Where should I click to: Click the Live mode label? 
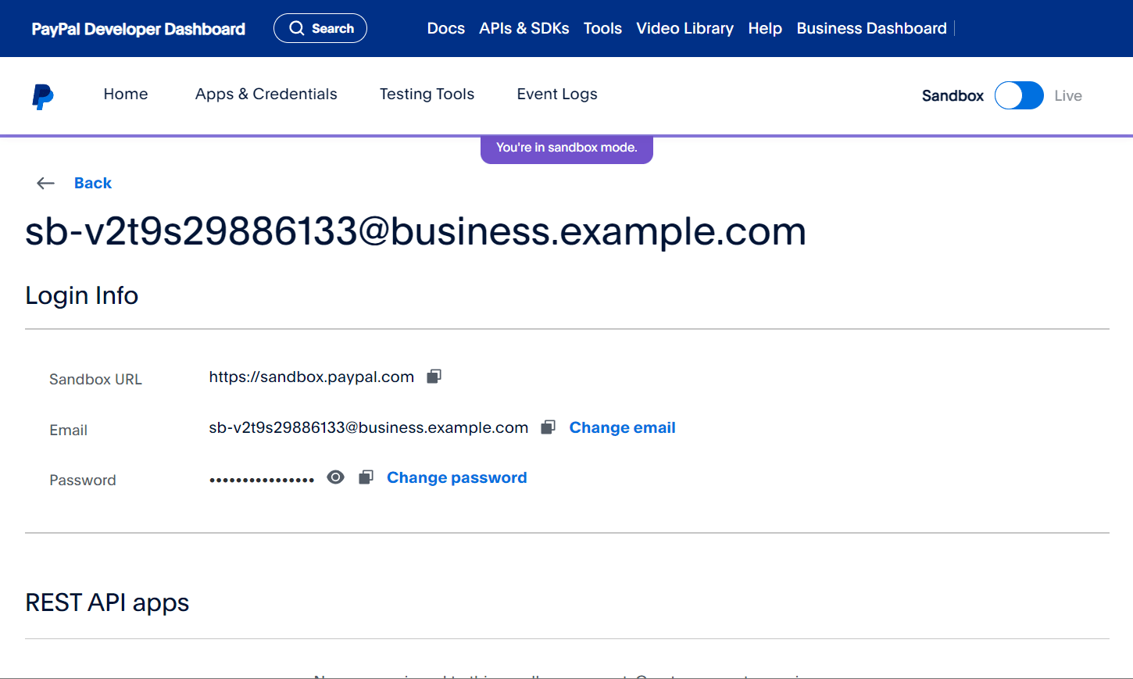1067,95
